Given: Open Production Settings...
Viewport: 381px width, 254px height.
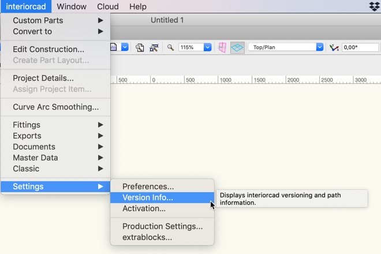Looking at the screenshot, I should click(162, 226).
